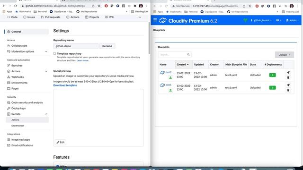This screenshot has width=303, height=170.
Task: Click test2.yaml main blueprint file cell
Action: [x=231, y=75]
